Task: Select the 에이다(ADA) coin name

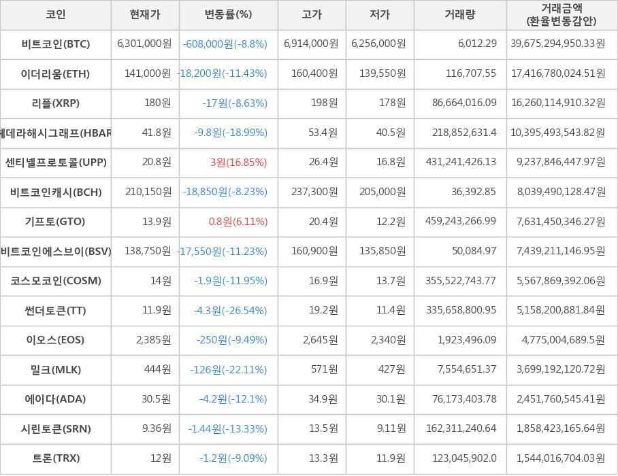Action: click(x=56, y=399)
